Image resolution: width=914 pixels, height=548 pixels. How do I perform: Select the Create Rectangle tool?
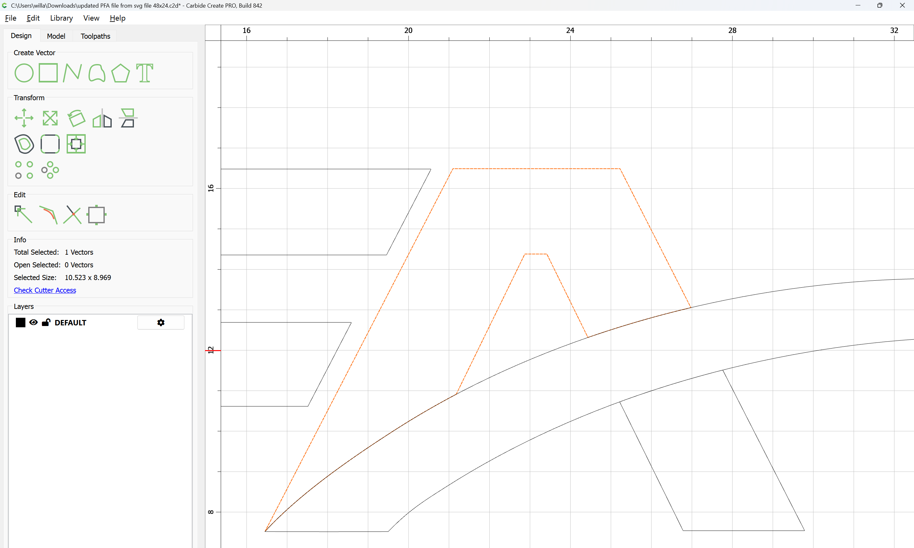point(48,73)
